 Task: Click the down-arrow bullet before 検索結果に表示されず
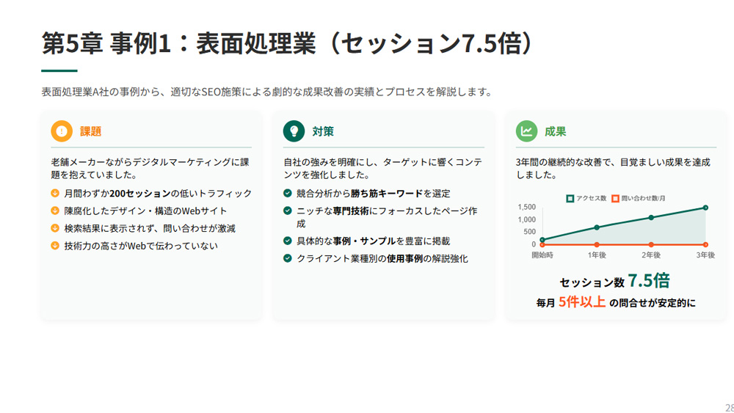point(55,228)
